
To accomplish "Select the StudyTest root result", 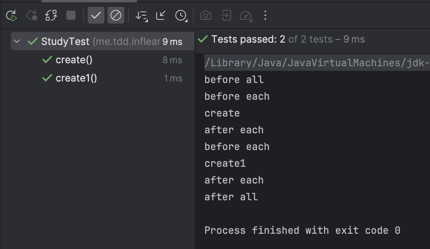I will (x=65, y=41).
